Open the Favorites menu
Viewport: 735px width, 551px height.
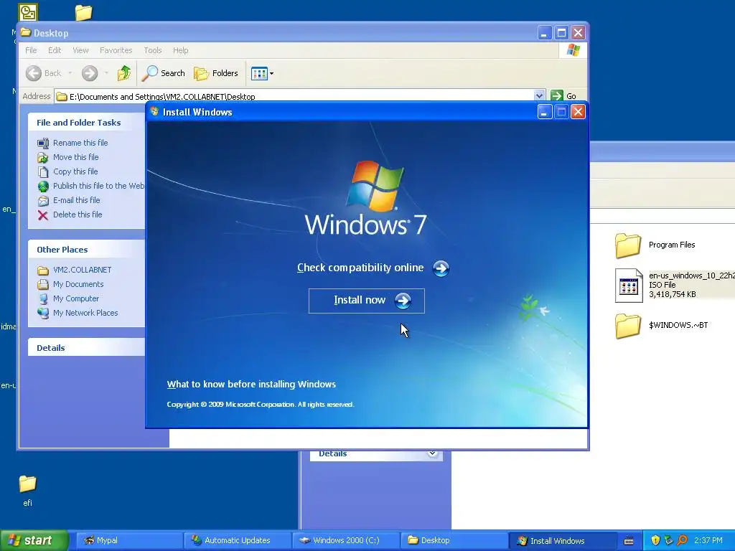pos(116,50)
